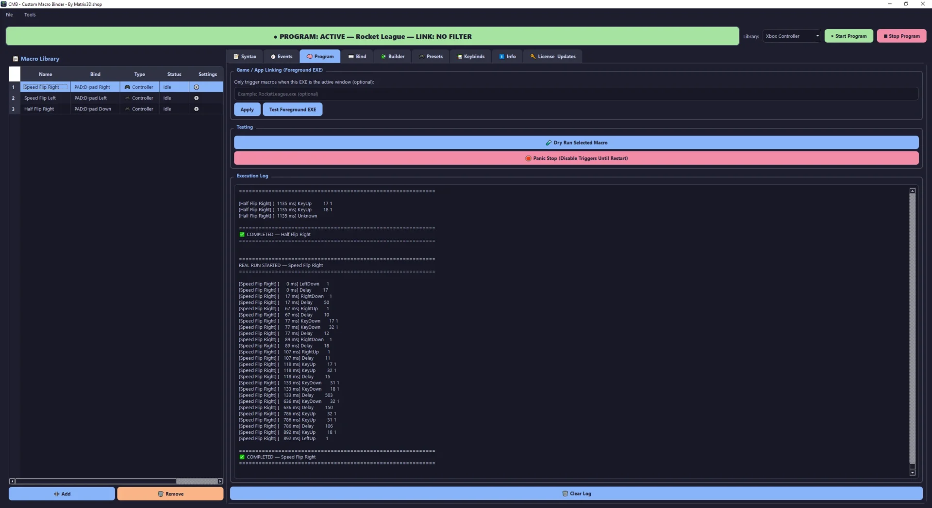The width and height of the screenshot is (932, 508).
Task: Click the Stop Program button
Action: (x=901, y=36)
